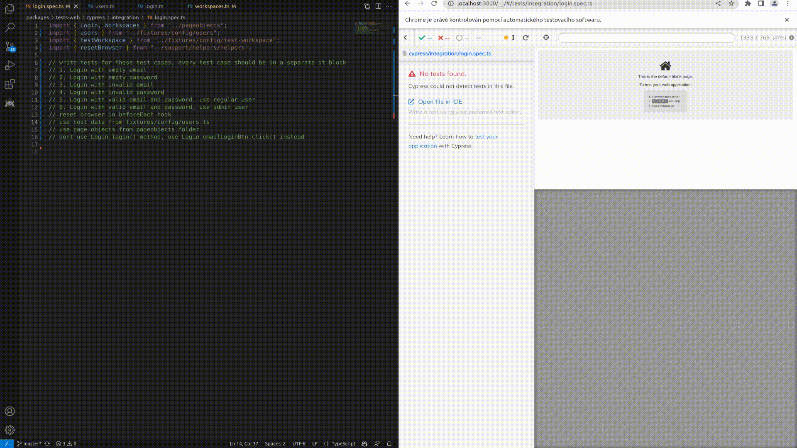Close the login.spec.ts editor tab

pos(76,6)
